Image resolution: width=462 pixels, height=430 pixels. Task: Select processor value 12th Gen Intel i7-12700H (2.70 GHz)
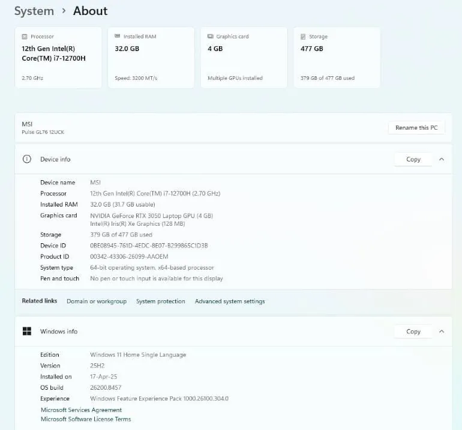click(x=155, y=193)
